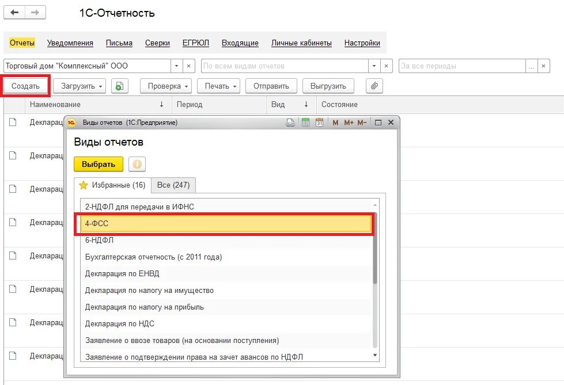Screen dimensions: 564x385
Task: Expand the report types filter dropdown
Action: 374,66
